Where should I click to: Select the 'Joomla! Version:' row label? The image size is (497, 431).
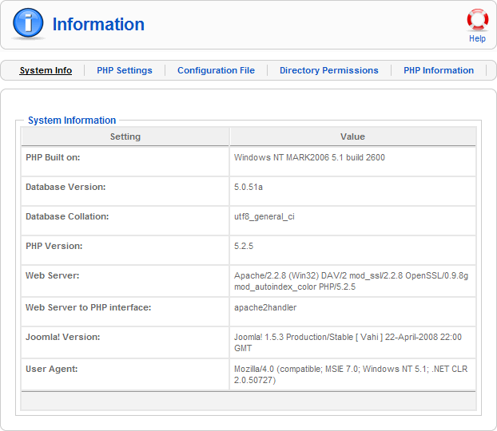62,337
